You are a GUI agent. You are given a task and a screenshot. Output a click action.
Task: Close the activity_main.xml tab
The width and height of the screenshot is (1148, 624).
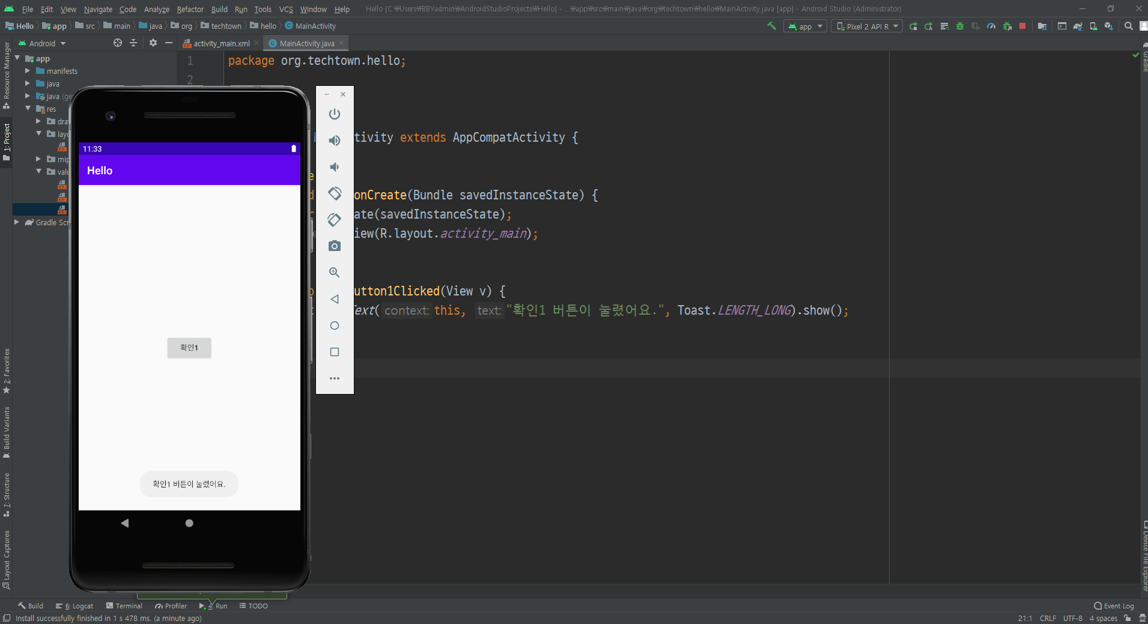(257, 43)
